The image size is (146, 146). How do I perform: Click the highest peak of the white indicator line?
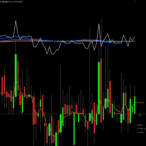pyautogui.click(x=16, y=21)
